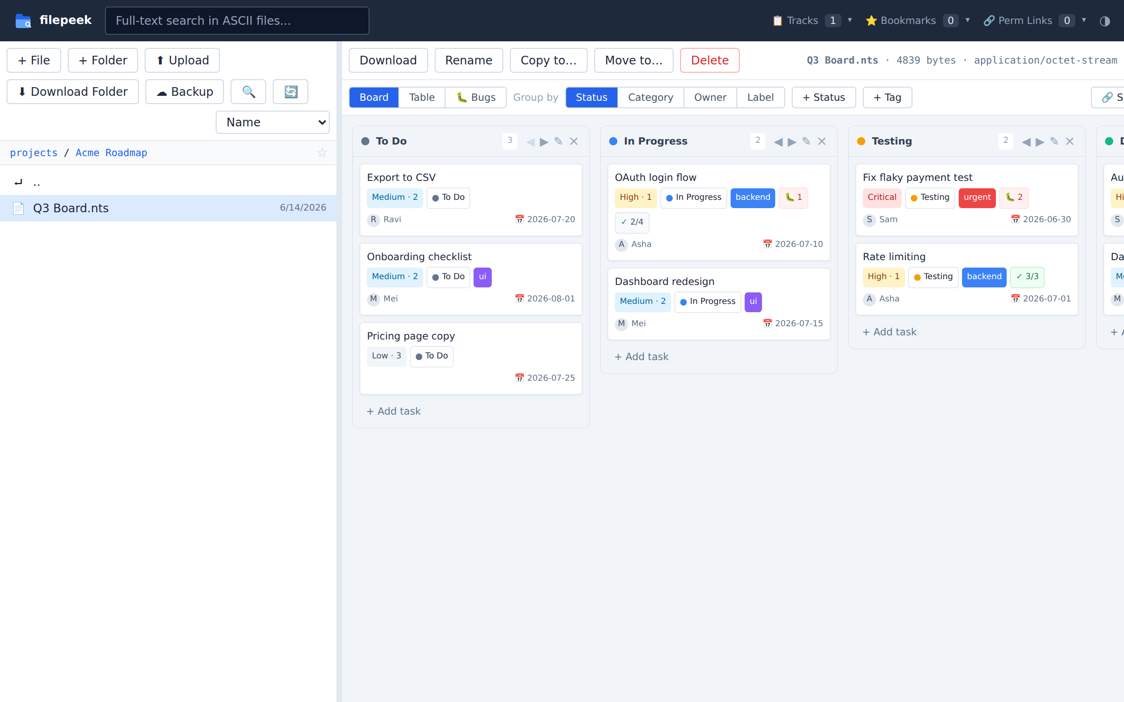Switch to the Bugs view tab

[x=476, y=97]
